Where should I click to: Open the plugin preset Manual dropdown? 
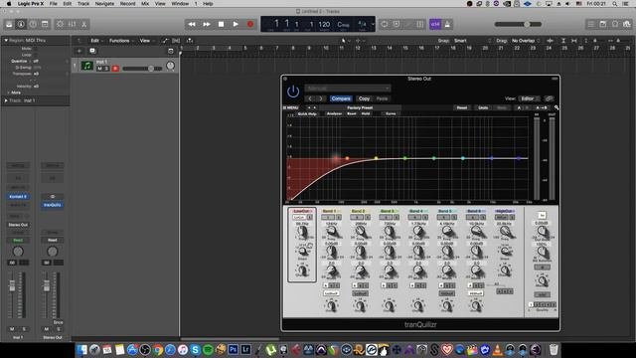[348, 89]
